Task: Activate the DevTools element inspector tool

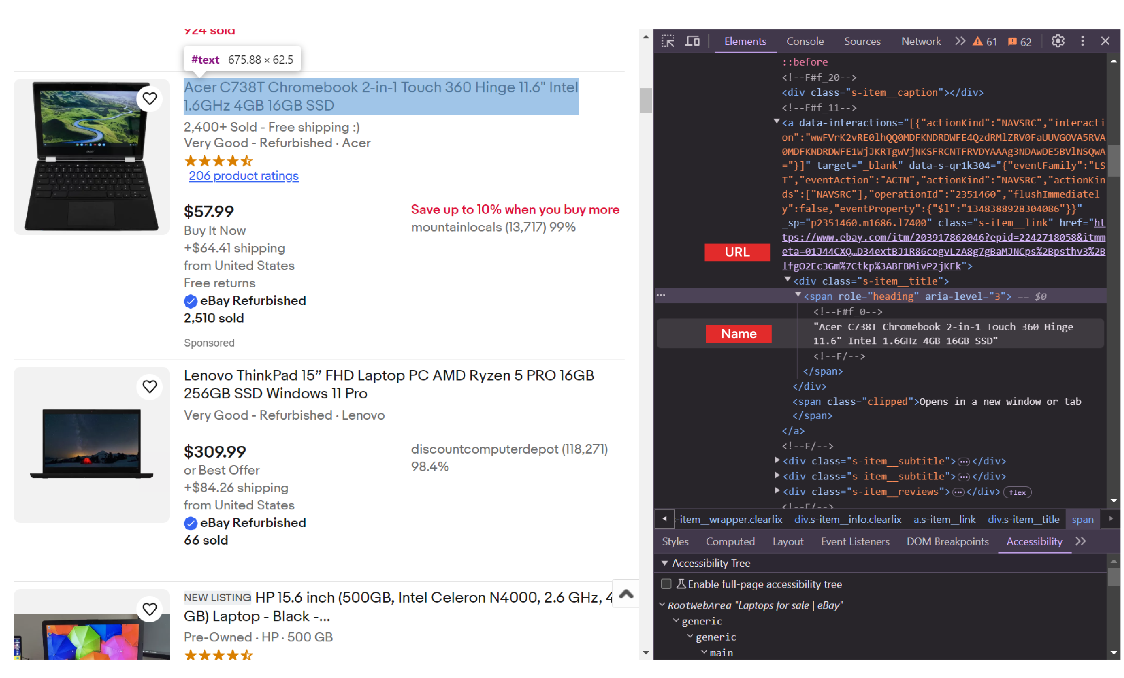Action: [668, 41]
